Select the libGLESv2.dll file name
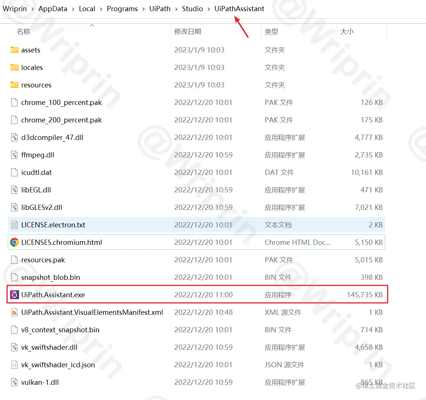Viewport: 426px width, 400px height. (x=42, y=207)
